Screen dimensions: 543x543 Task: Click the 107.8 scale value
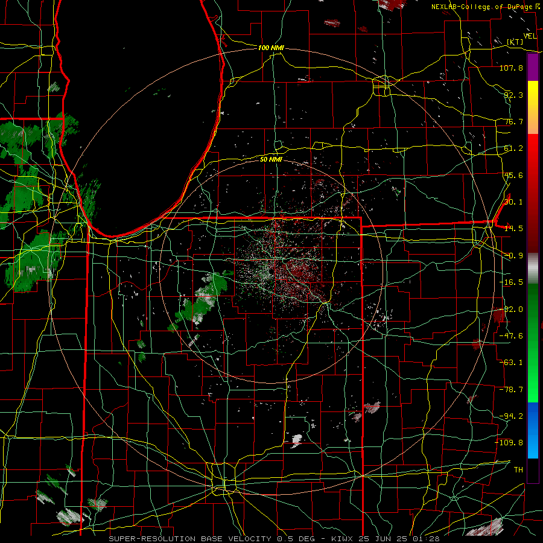tap(511, 68)
